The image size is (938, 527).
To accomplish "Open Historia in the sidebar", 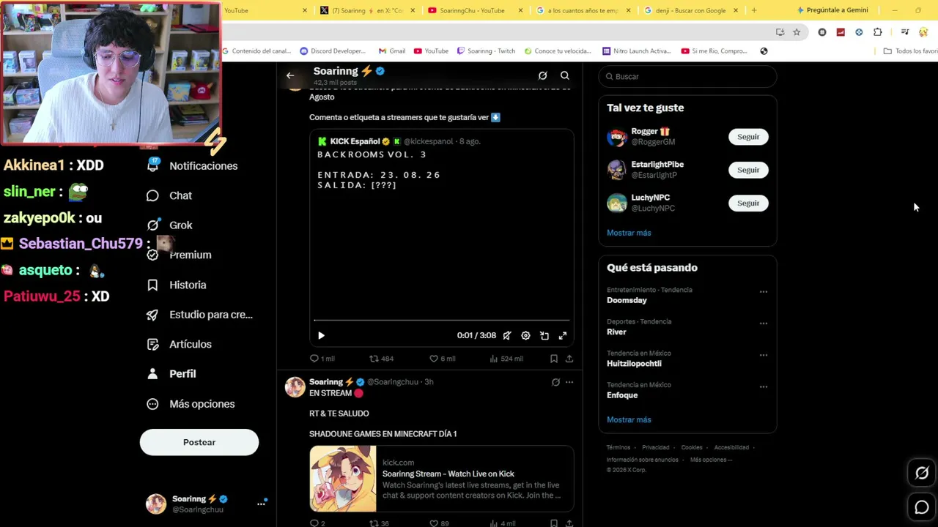I will click(176, 285).
